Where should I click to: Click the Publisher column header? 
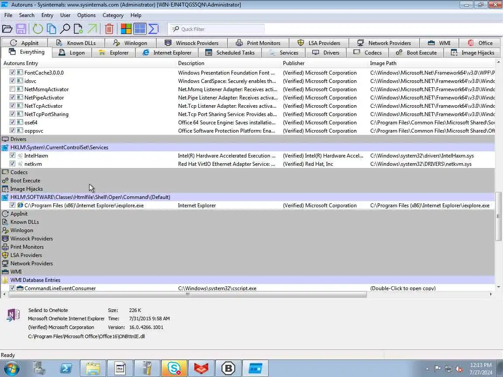(x=324, y=63)
